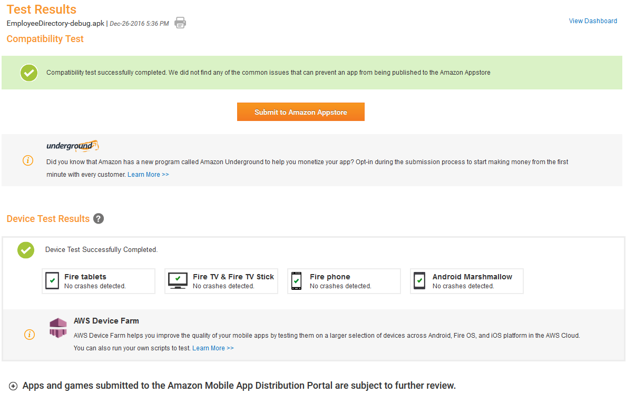Click the Compatibility Test heading
Viewport: 626px width, 404px height.
(x=45, y=39)
